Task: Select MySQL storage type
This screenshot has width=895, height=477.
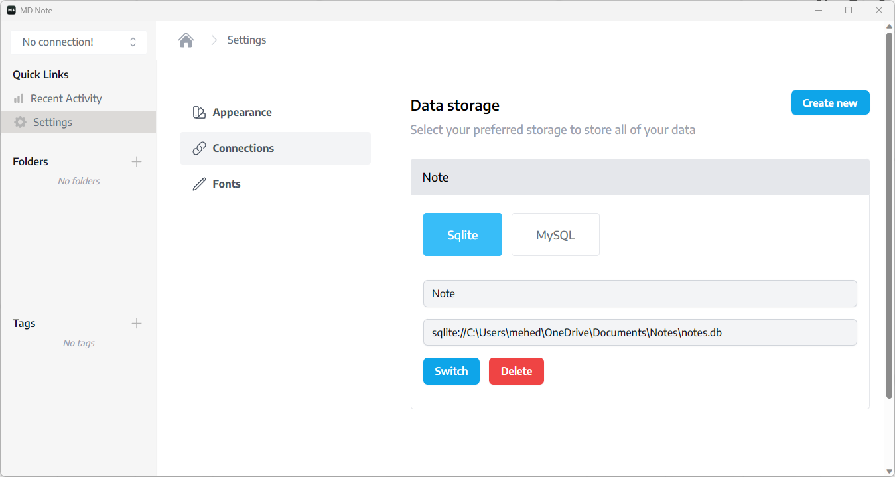Action: 555,234
